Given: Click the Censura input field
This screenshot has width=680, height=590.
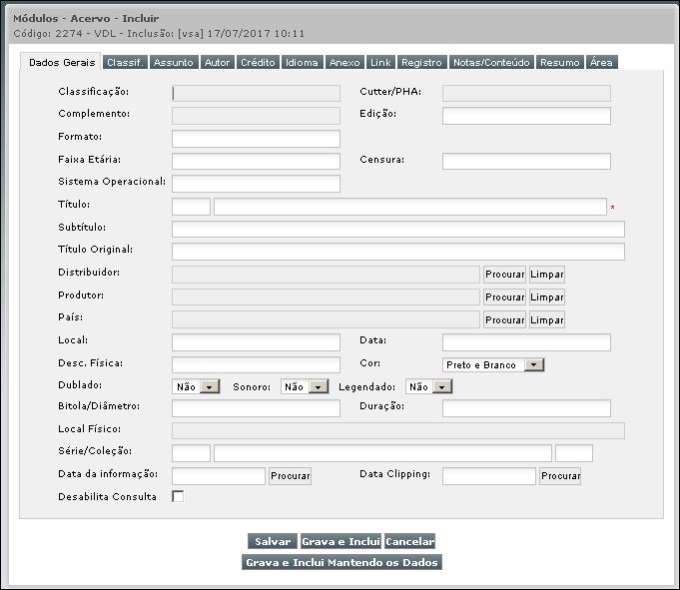Looking at the screenshot, I should pyautogui.click(x=526, y=162).
